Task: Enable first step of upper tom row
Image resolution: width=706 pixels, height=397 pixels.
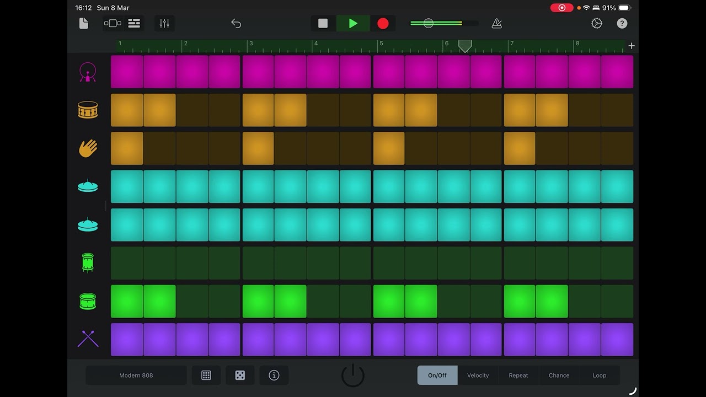Action: click(x=127, y=263)
